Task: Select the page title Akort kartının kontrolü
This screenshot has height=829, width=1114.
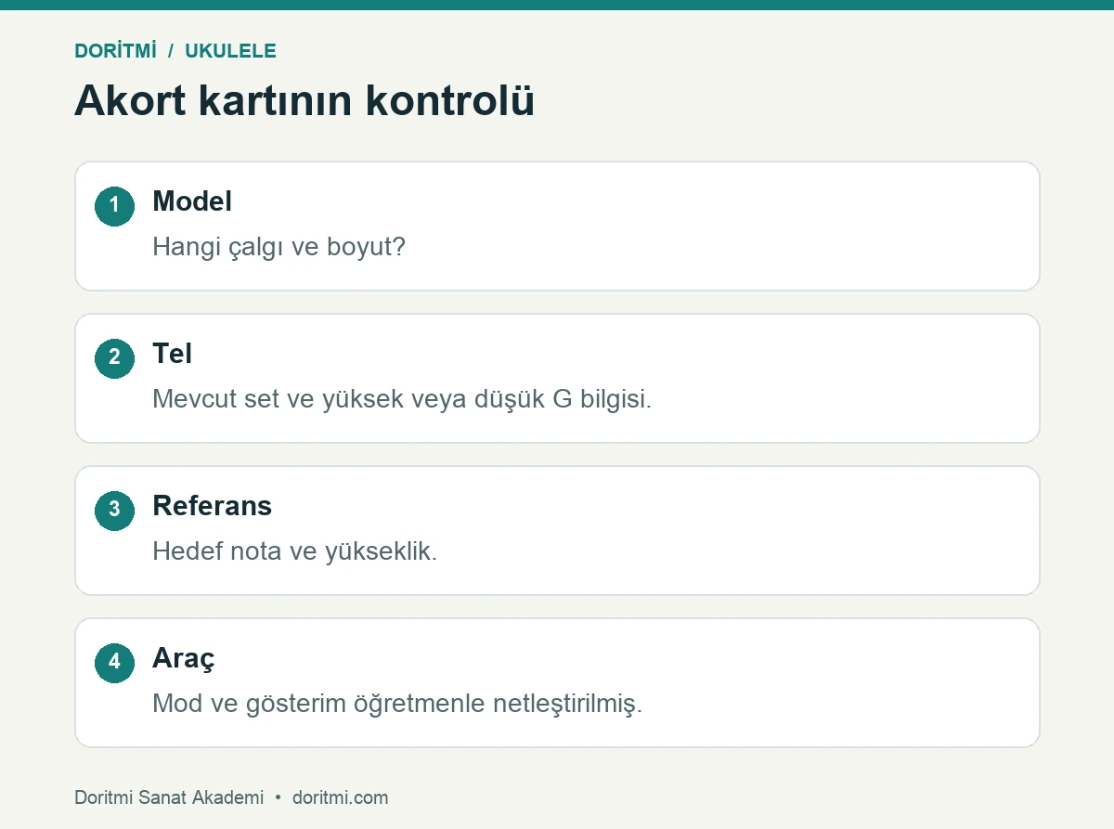Action: click(x=304, y=100)
